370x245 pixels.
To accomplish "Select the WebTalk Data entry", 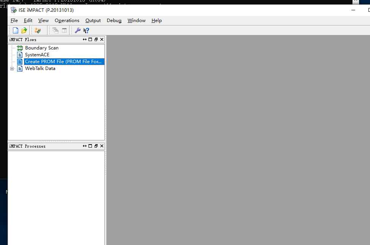I will tap(40, 68).
